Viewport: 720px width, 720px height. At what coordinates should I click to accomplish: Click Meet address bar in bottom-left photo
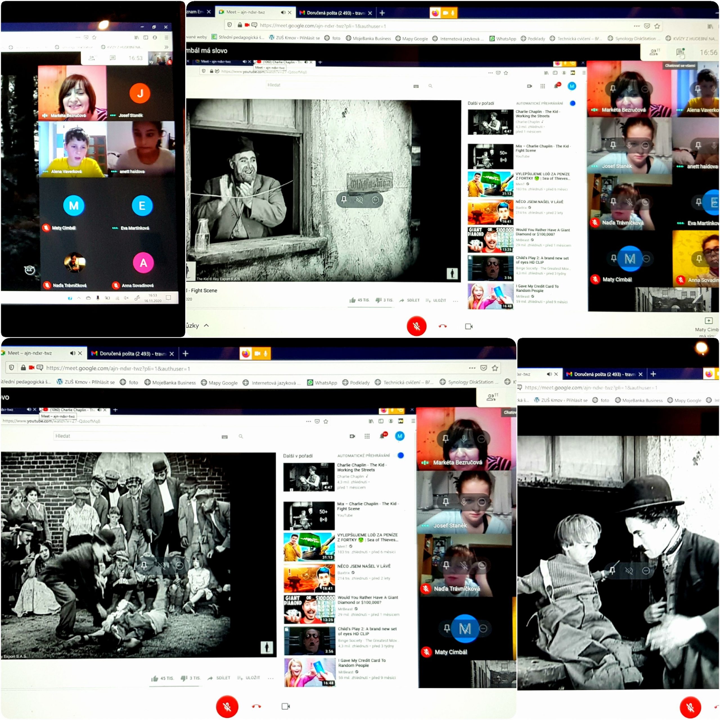click(253, 368)
